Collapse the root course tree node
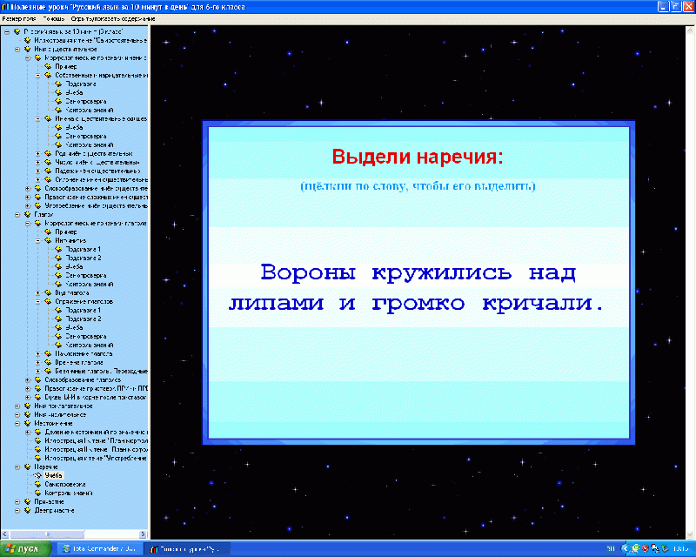696x557 pixels. pyautogui.click(x=7, y=31)
